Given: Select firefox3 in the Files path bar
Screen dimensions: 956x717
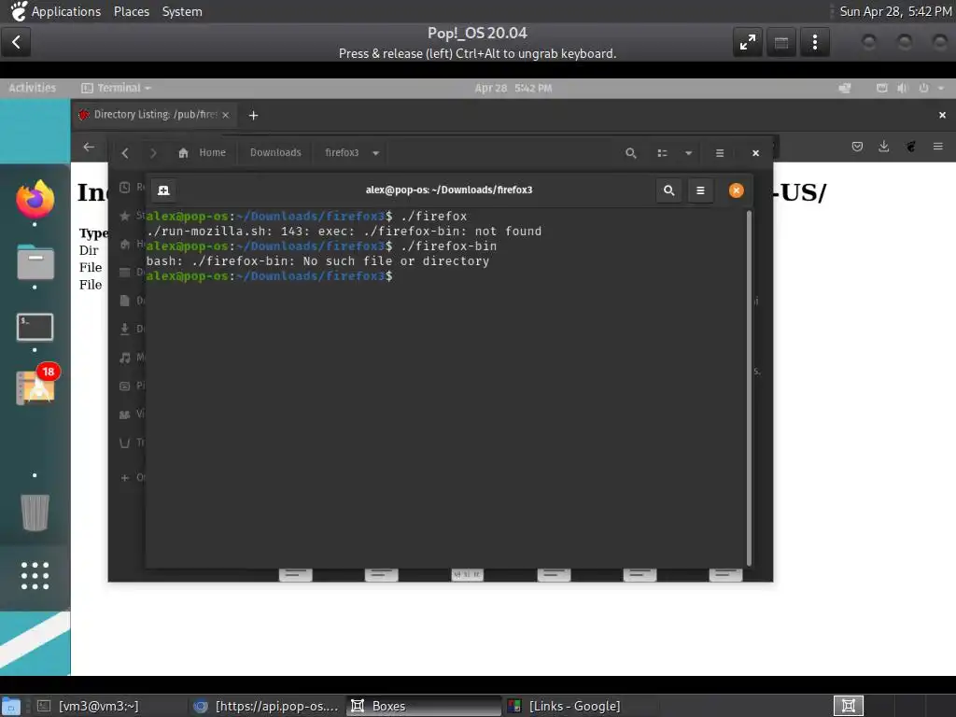Looking at the screenshot, I should [342, 152].
